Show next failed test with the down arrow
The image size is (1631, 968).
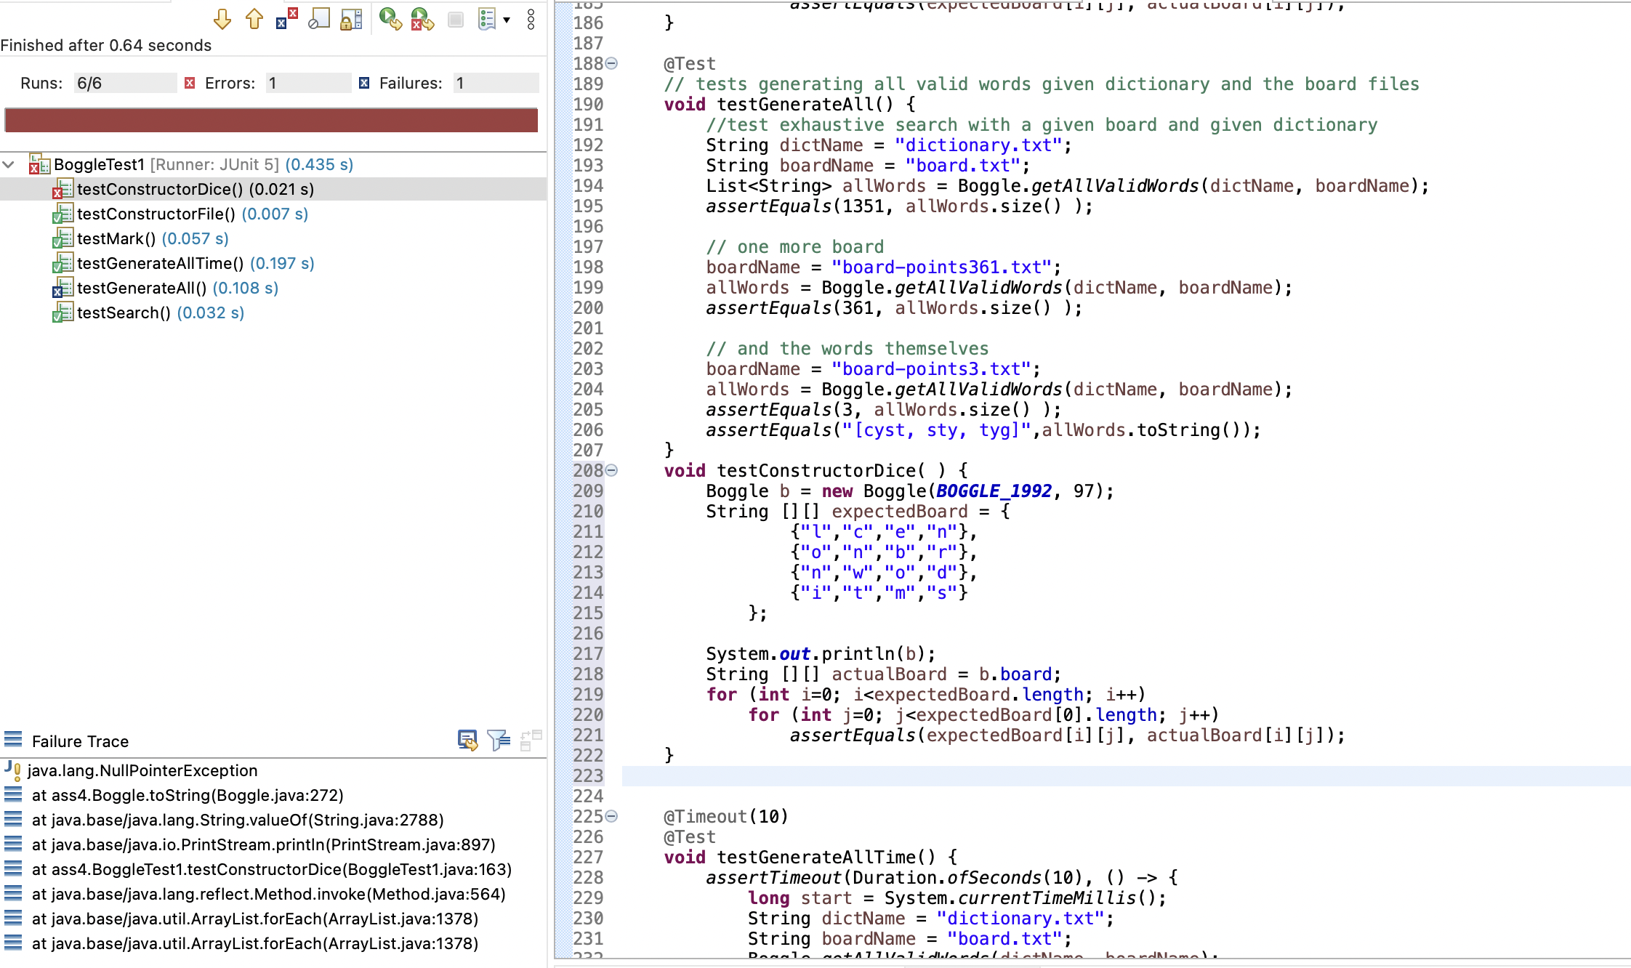222,20
